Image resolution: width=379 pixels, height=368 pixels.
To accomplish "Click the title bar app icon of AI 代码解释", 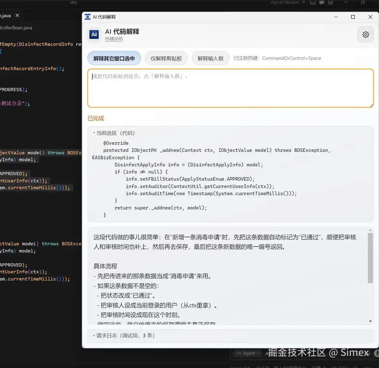I will tap(87, 17).
